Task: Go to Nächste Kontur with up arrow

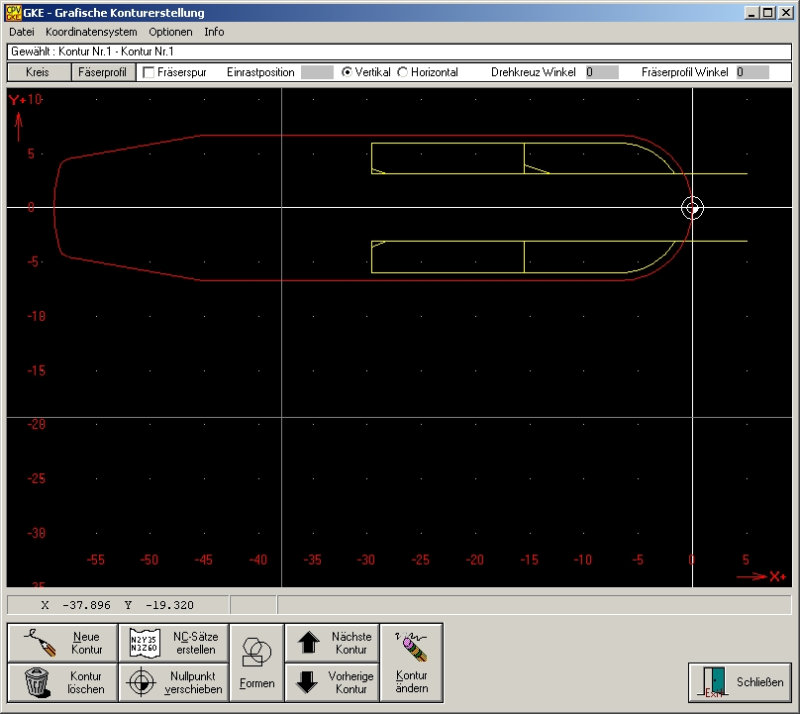Action: click(332, 643)
